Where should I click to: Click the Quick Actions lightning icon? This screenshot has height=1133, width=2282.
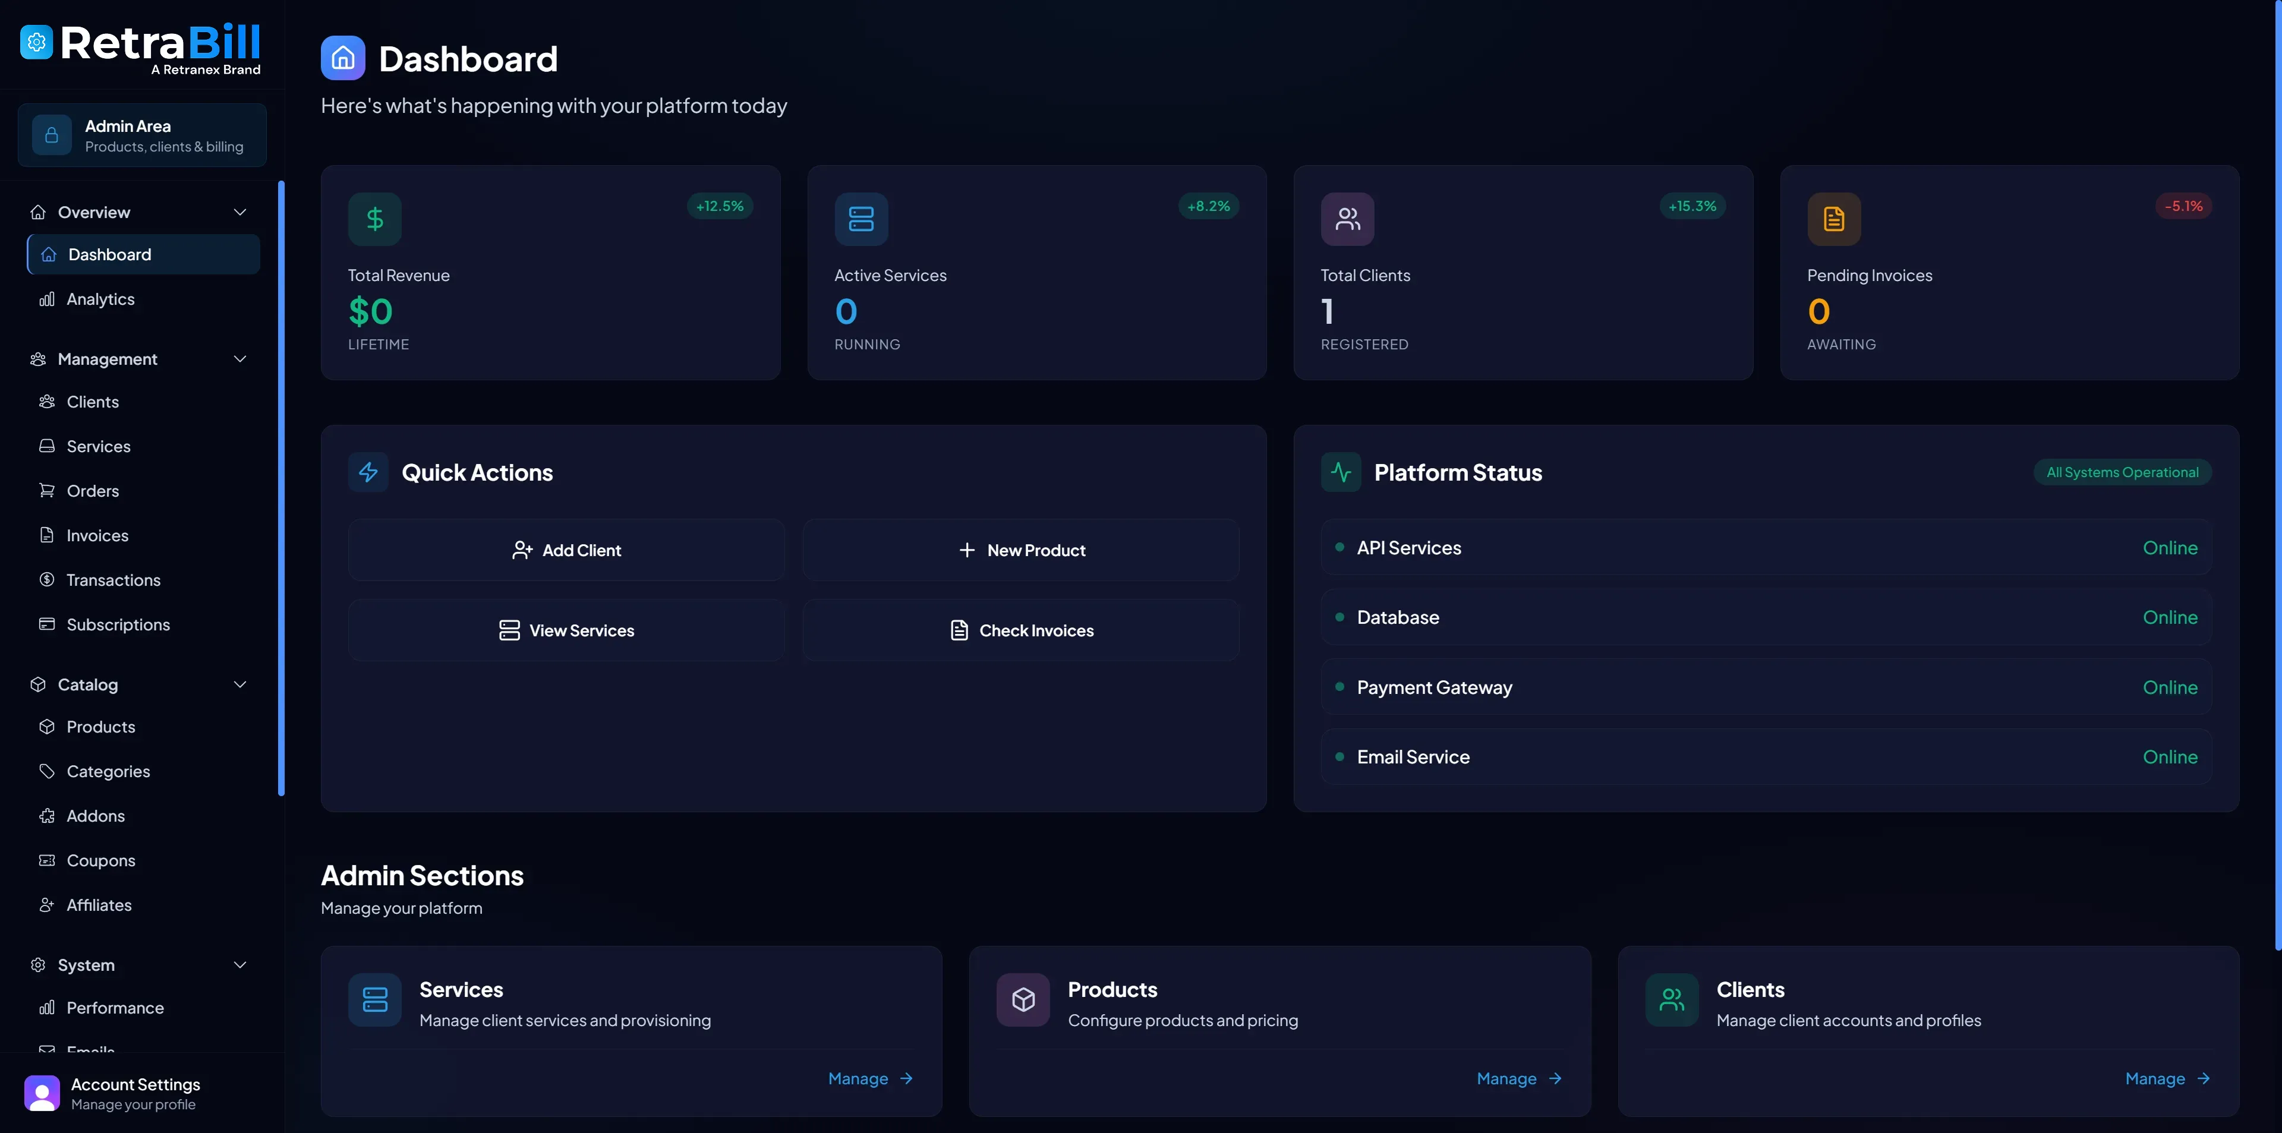(x=368, y=472)
